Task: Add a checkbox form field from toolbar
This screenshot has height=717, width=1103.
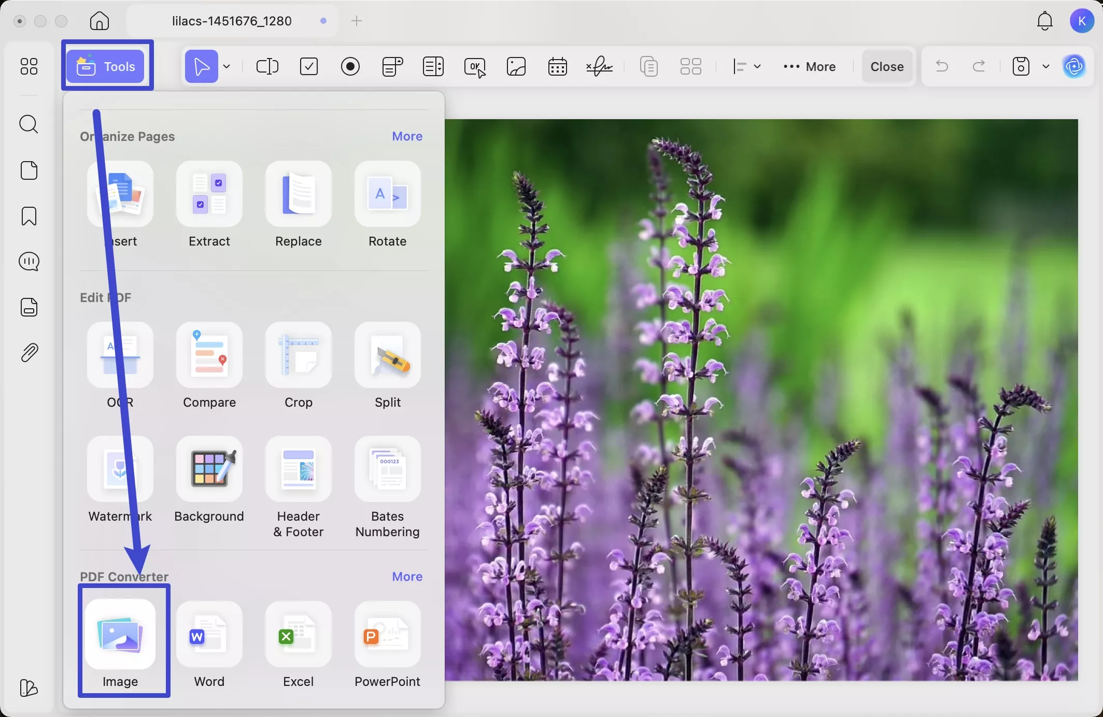Action: click(x=309, y=66)
